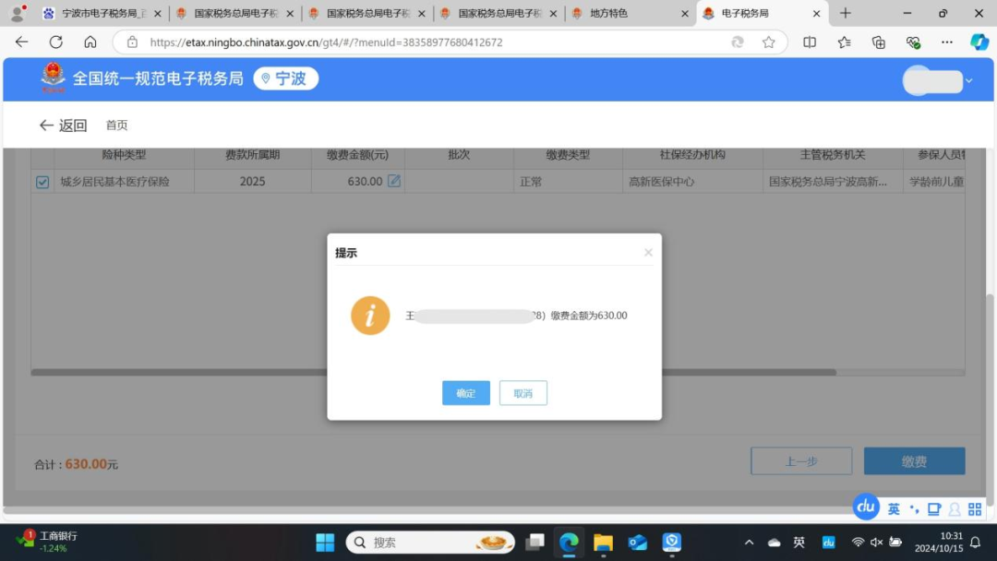Open the split screen browser icon
997x561 pixels.
point(810,42)
